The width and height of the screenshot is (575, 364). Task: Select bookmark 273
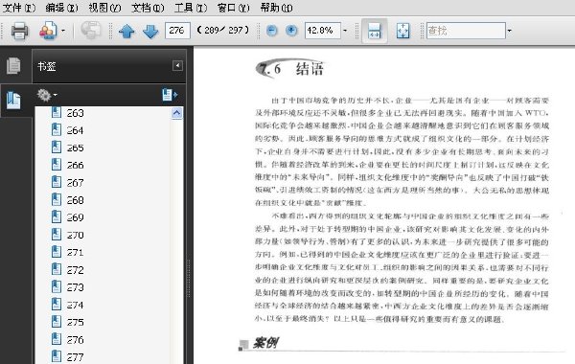pyautogui.click(x=75, y=287)
